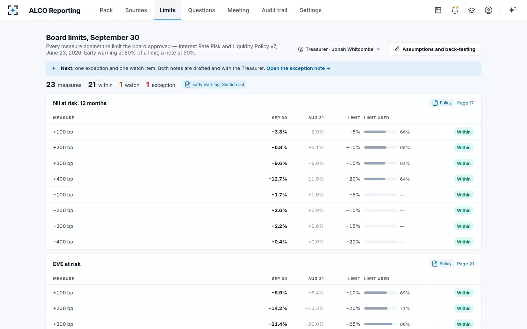Viewport: 527px width, 329px height.
Task: Open the Audit trail tab
Action: [x=274, y=10]
